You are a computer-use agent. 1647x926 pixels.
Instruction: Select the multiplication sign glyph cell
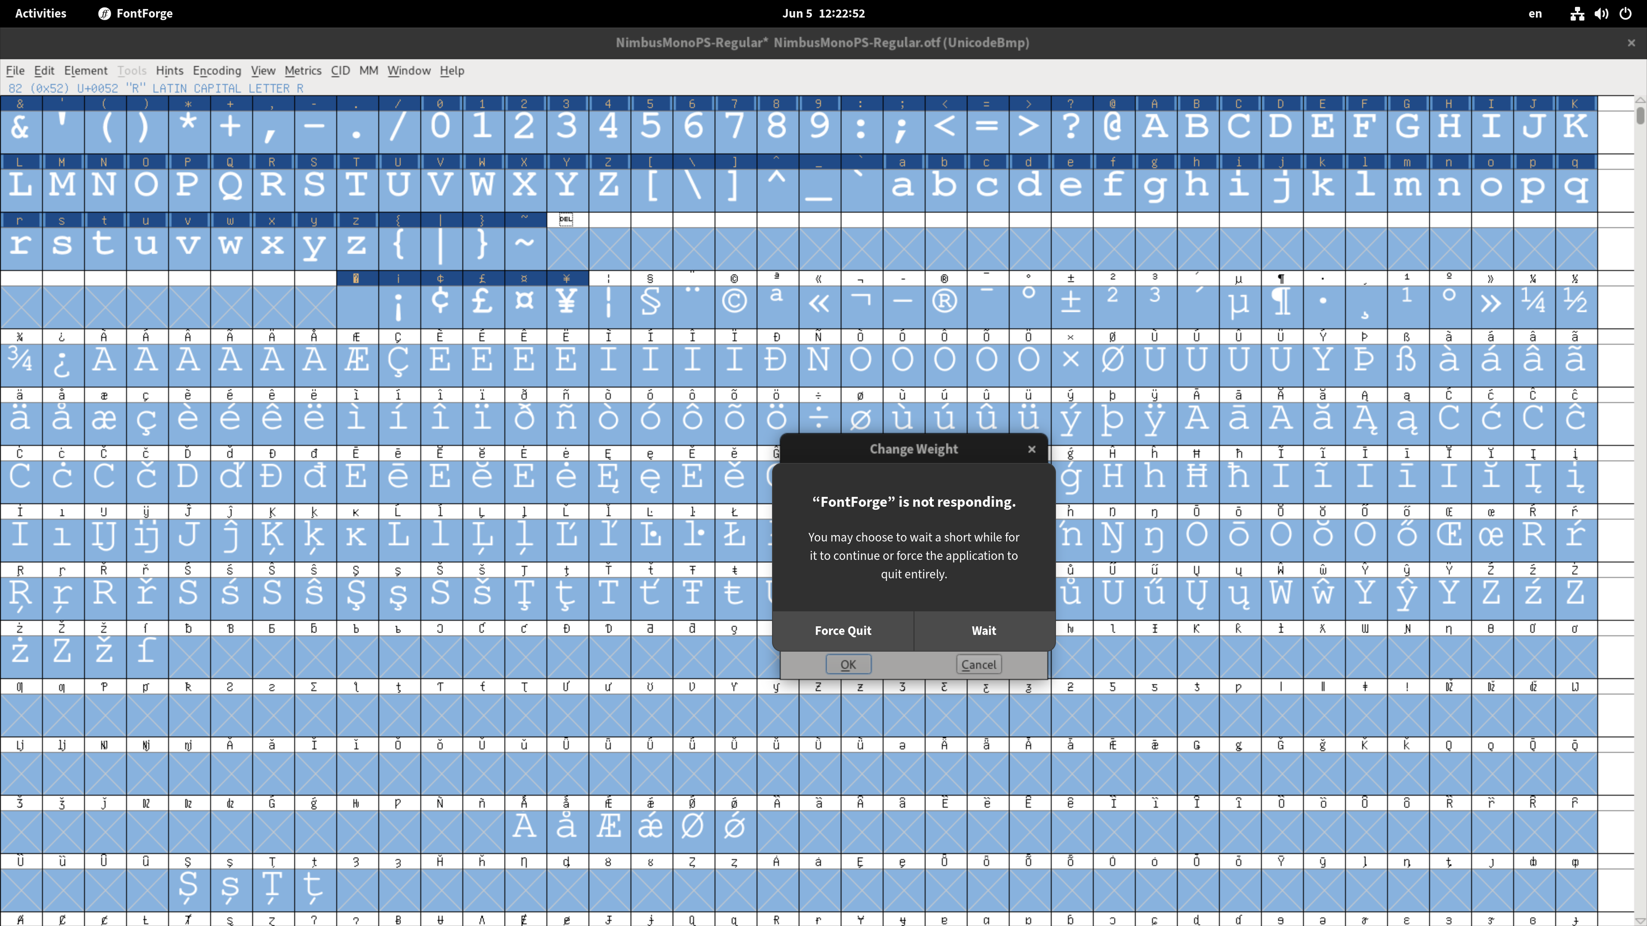tap(1070, 358)
